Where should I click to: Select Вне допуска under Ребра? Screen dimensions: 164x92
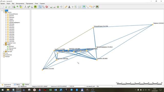point(13,48)
